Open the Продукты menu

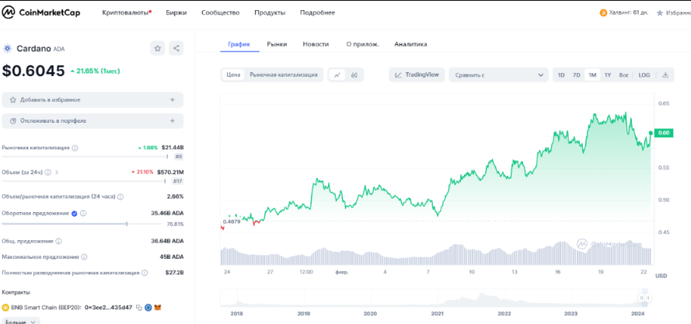coord(270,12)
